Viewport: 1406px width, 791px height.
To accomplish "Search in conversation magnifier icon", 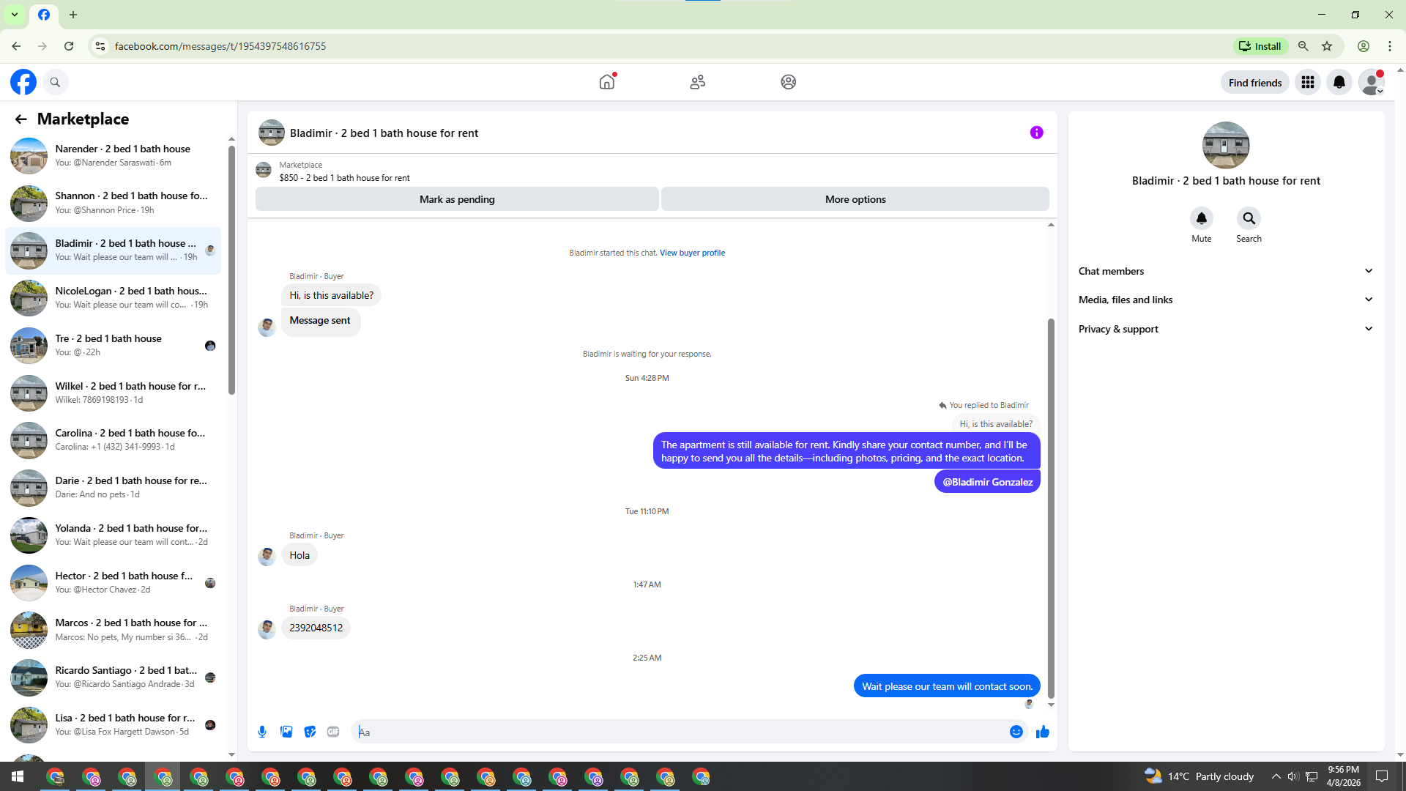I will (x=1249, y=218).
